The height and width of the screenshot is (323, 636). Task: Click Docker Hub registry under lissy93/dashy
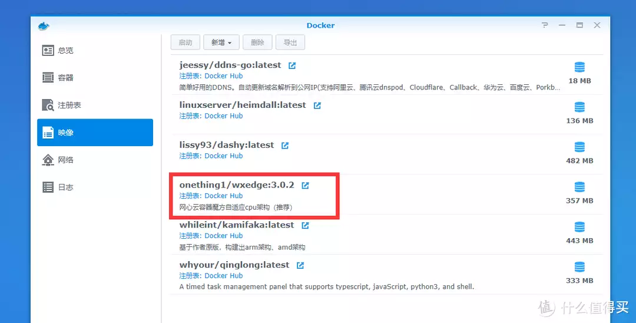coord(224,156)
